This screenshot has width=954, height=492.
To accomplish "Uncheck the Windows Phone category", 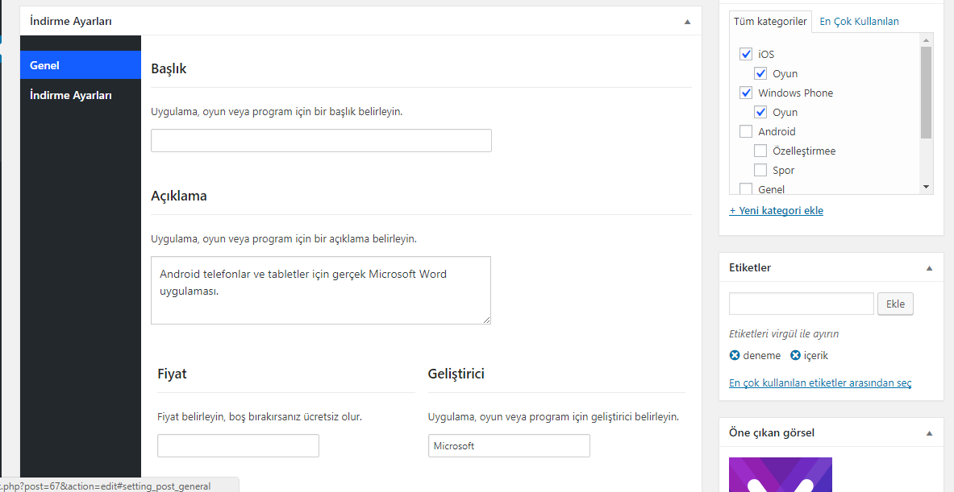I will 745,93.
